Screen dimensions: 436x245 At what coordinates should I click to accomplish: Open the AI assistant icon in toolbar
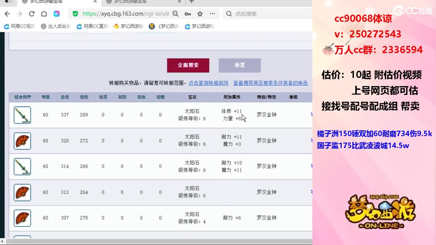pos(57,14)
